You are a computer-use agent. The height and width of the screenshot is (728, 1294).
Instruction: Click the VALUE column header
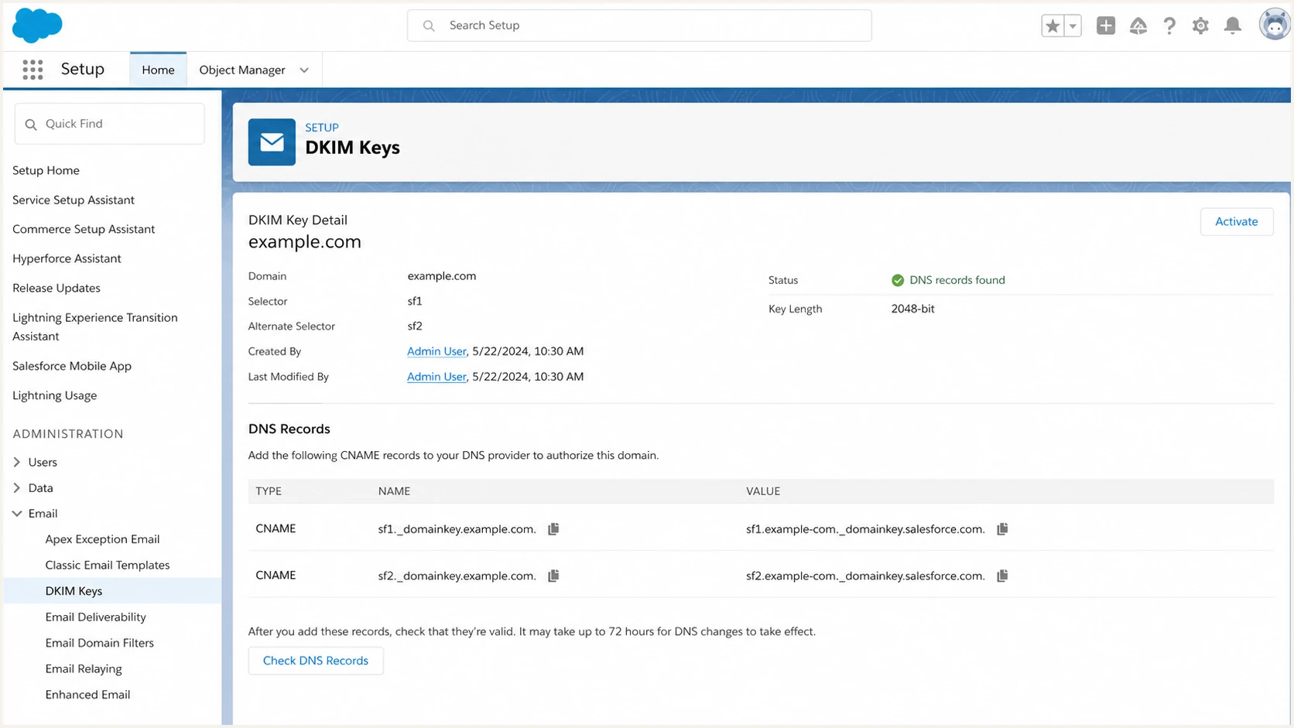[763, 491]
